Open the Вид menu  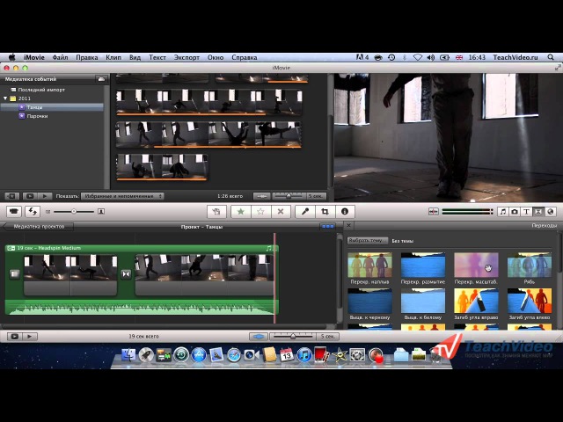(135, 57)
